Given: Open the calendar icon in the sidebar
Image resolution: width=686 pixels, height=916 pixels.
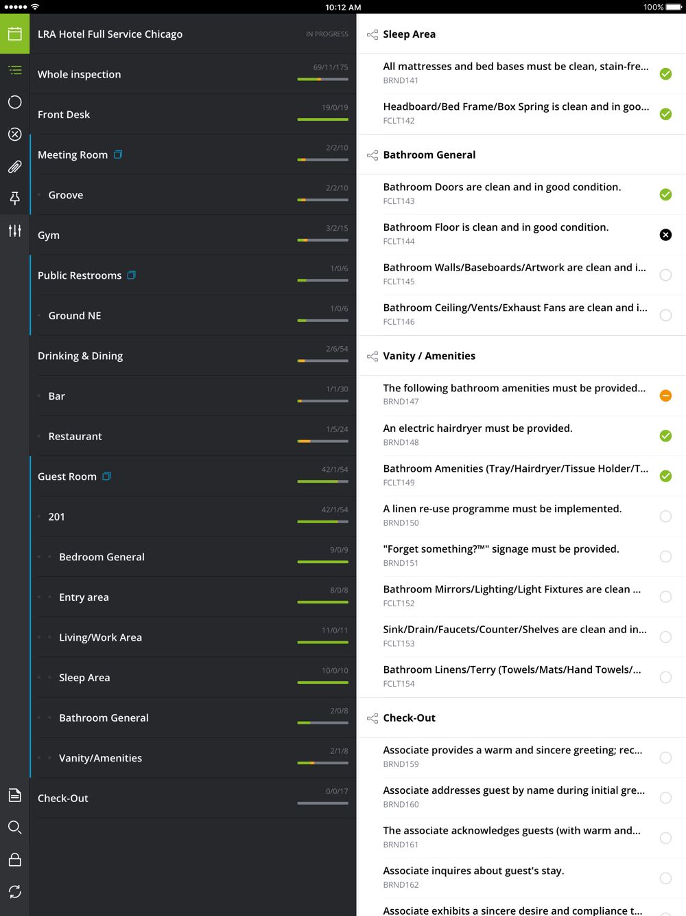Looking at the screenshot, I should point(14,34).
